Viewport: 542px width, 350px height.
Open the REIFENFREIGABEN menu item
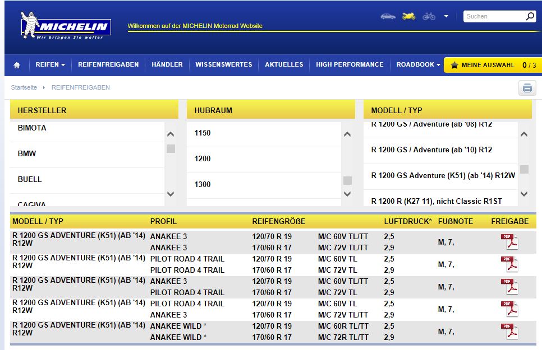pyautogui.click(x=108, y=65)
